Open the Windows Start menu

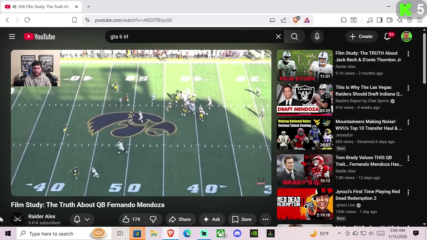point(8,234)
